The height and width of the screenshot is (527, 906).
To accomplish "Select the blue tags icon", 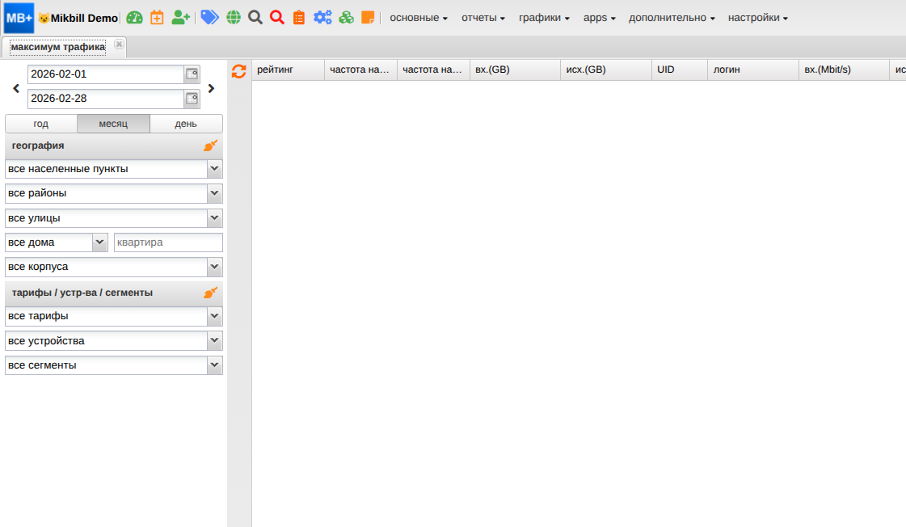I will [x=209, y=16].
